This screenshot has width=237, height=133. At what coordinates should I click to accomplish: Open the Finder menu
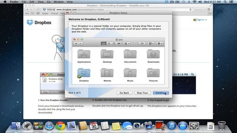coord(14,2)
